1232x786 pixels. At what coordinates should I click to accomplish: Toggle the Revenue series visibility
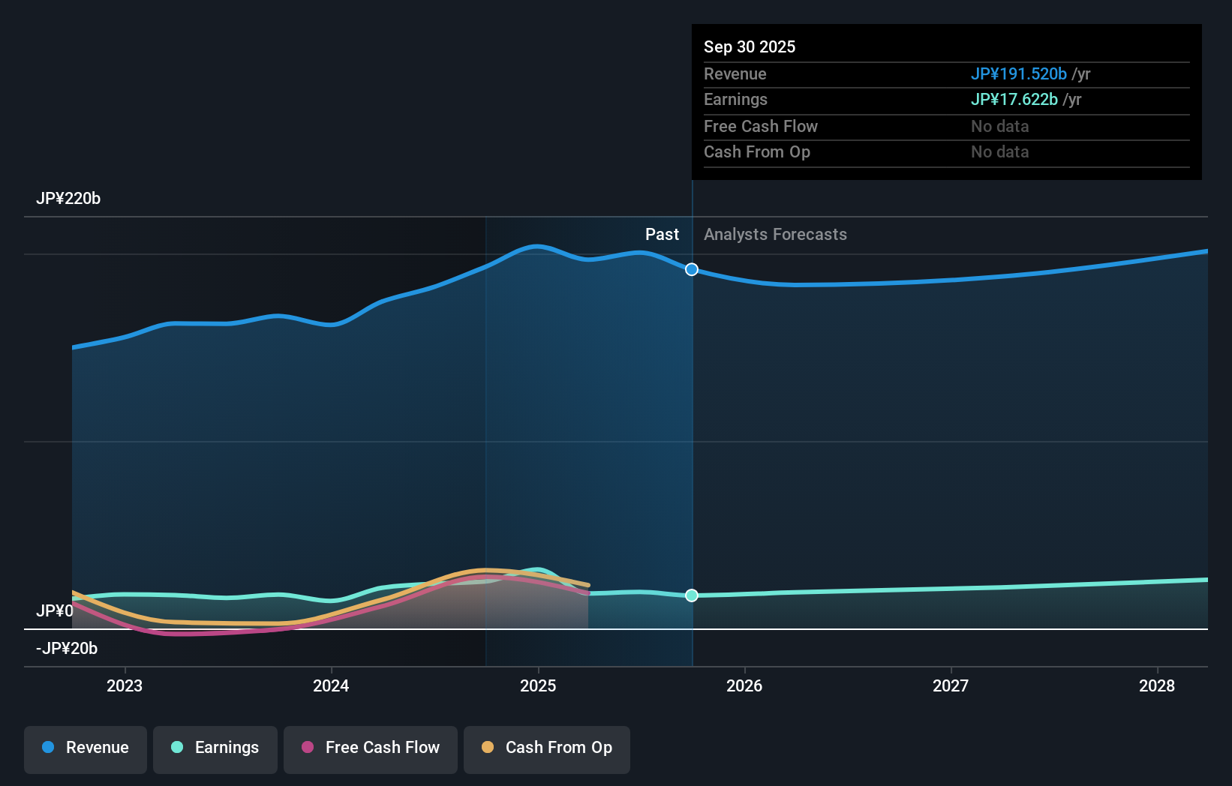pos(85,748)
